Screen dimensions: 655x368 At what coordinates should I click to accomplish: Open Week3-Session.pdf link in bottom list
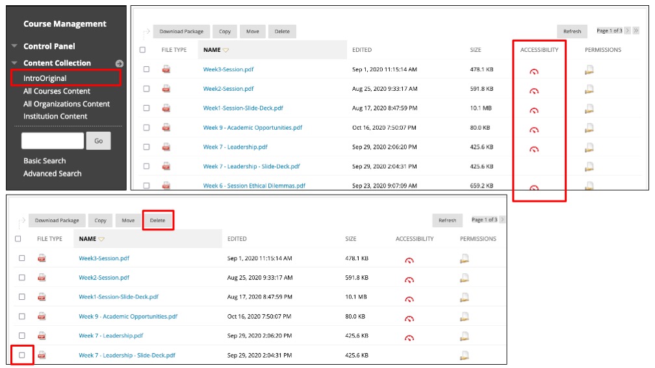104,258
